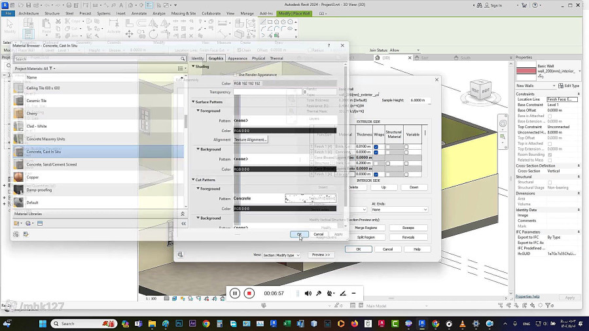Toggle Wraps checkbox for layer row 6
This screenshot has height=331, width=589.
pos(376,175)
